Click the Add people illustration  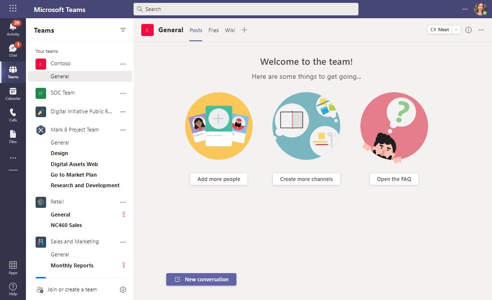coord(219,126)
